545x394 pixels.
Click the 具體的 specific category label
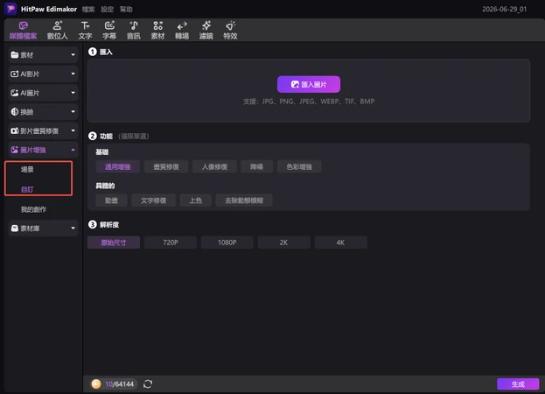point(105,186)
